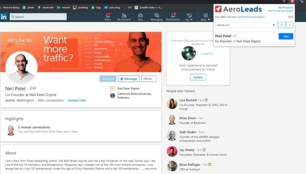Click the AeroLeads extension rocket icon
This screenshot has height=174, width=306.
(x=292, y=1)
